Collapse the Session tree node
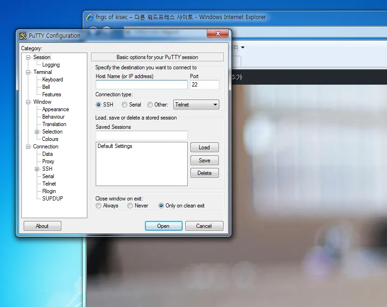Viewport: 387px width, 307px height. pos(28,57)
